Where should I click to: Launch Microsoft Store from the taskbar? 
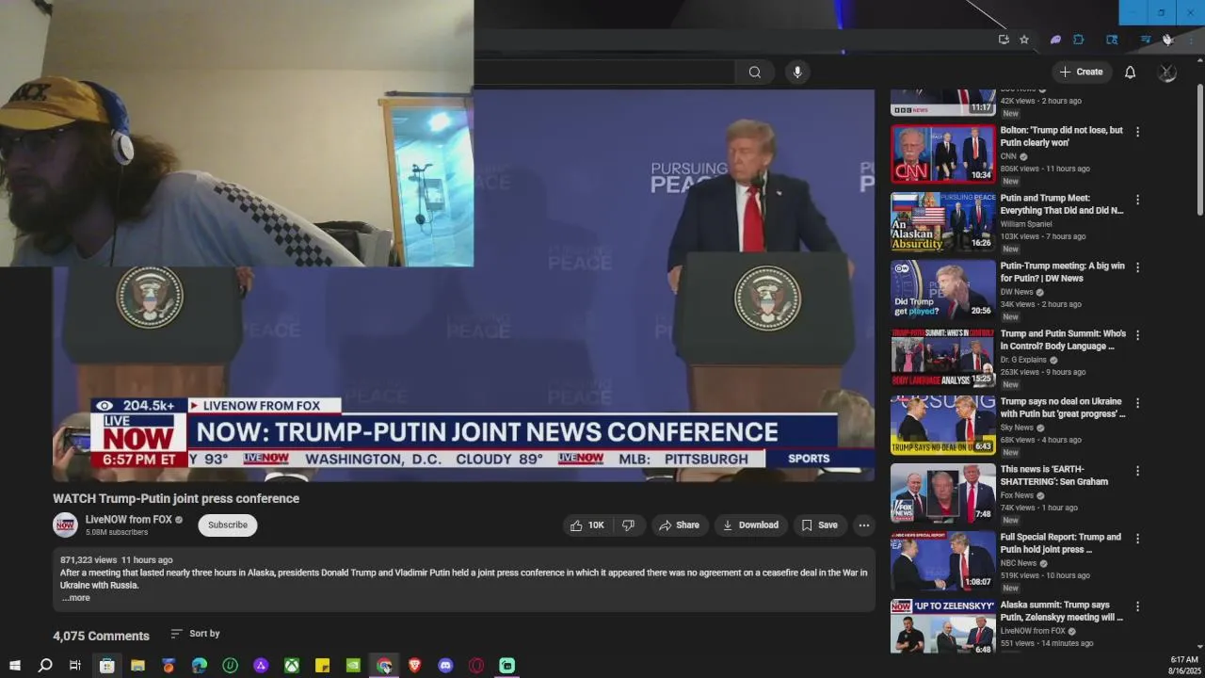coord(106,666)
